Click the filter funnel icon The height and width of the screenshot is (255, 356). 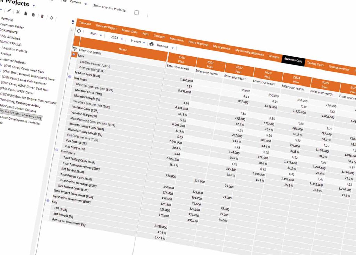(x=75, y=49)
